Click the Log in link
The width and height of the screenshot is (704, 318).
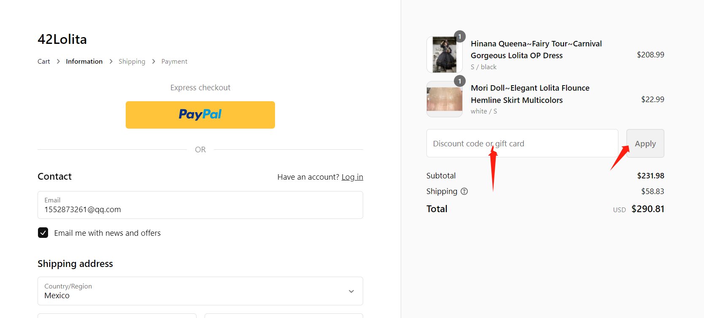(x=352, y=177)
